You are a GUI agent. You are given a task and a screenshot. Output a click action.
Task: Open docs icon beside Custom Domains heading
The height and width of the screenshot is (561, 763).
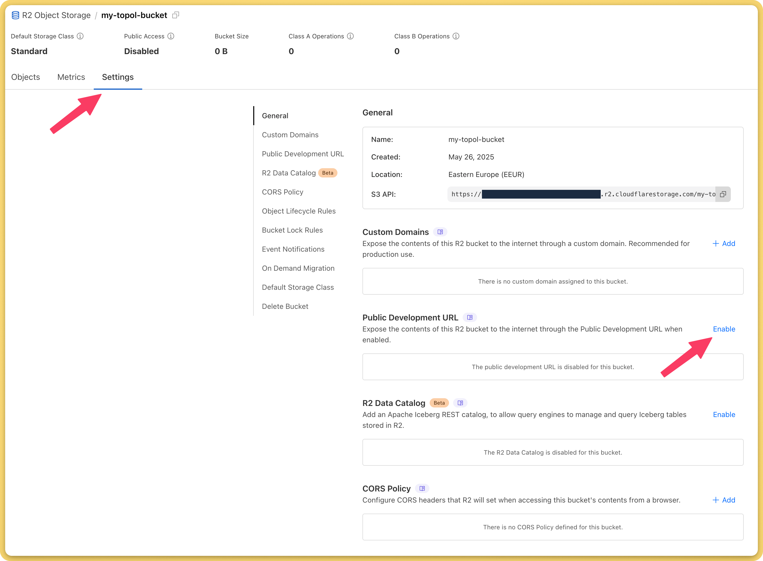pyautogui.click(x=440, y=232)
